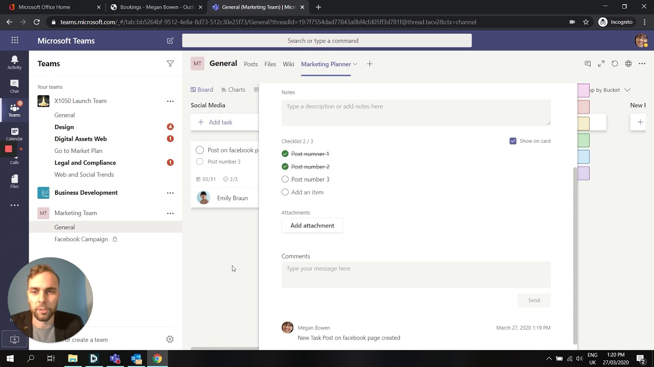Select the blue label color swatch
Image resolution: width=654 pixels, height=367 pixels.
tap(583, 157)
